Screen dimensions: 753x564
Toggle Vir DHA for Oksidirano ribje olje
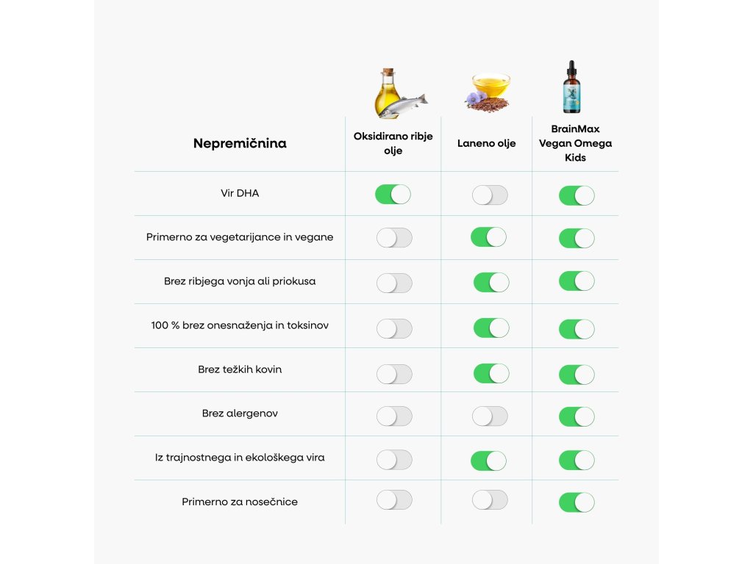pos(393,195)
